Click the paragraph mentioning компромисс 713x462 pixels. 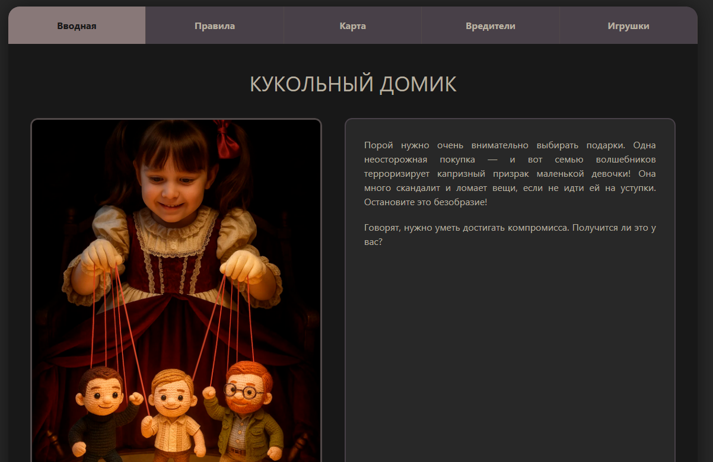click(510, 233)
